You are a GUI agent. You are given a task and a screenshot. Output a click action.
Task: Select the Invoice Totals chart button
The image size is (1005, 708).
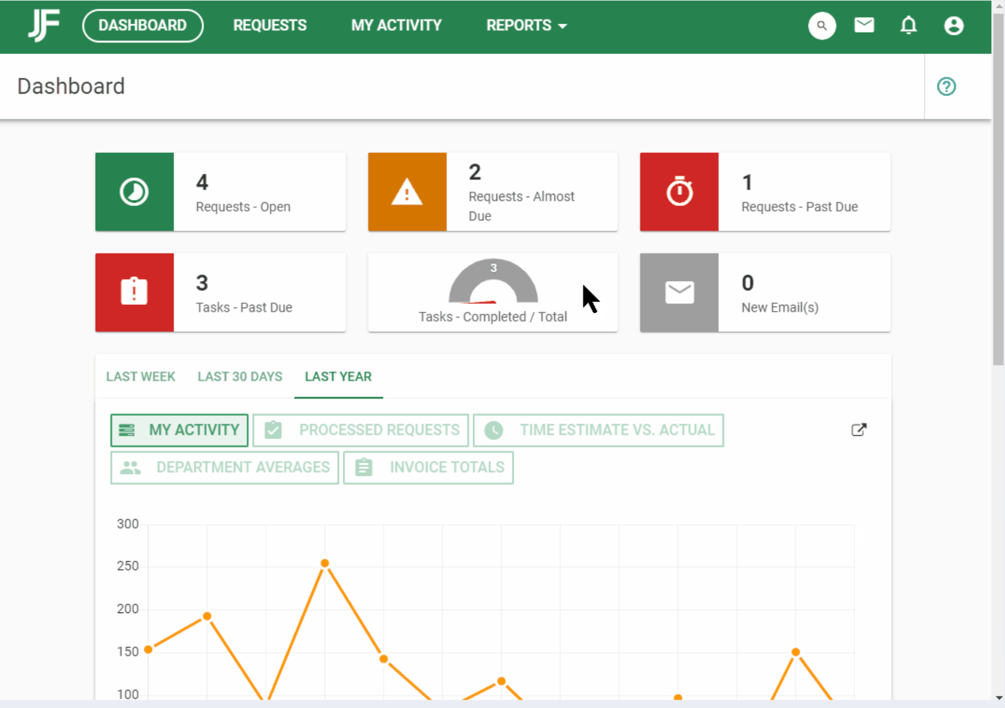(x=428, y=468)
